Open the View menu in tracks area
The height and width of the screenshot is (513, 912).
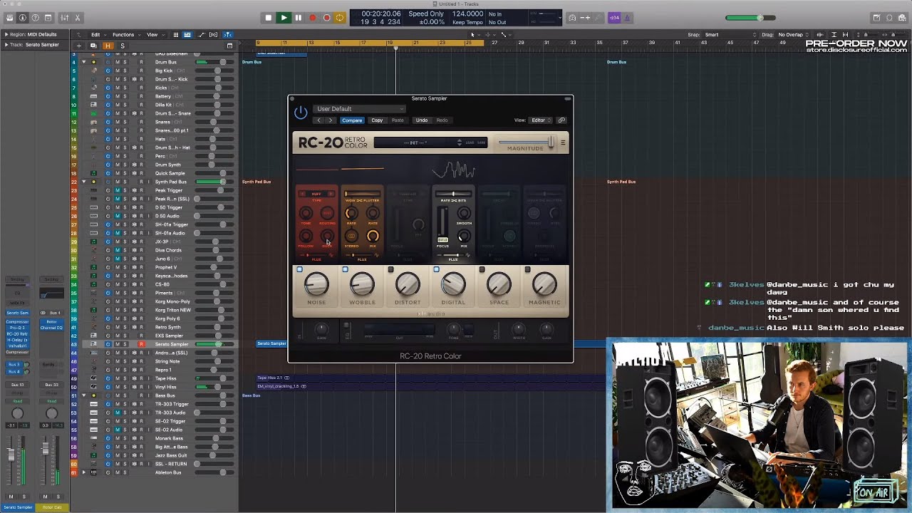pos(155,34)
